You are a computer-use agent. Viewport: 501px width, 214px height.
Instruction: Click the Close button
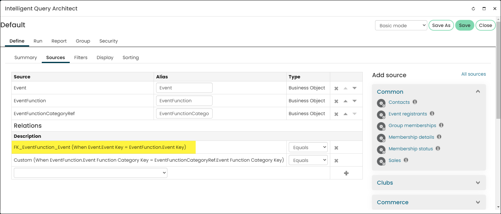coord(485,25)
